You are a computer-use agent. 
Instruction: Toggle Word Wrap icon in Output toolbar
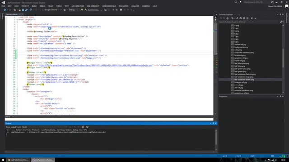pos(87,127)
